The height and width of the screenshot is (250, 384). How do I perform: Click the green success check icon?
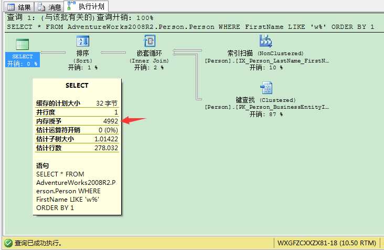pos(8,243)
